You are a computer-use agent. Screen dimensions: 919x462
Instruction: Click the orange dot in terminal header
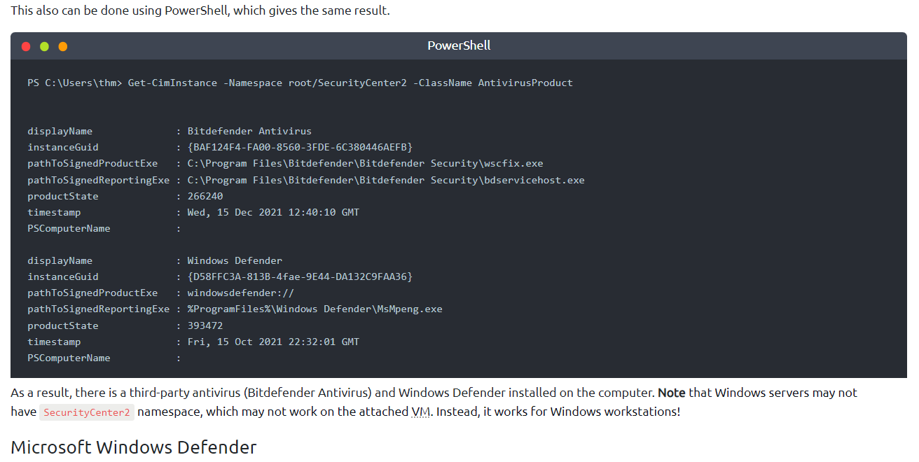[63, 46]
